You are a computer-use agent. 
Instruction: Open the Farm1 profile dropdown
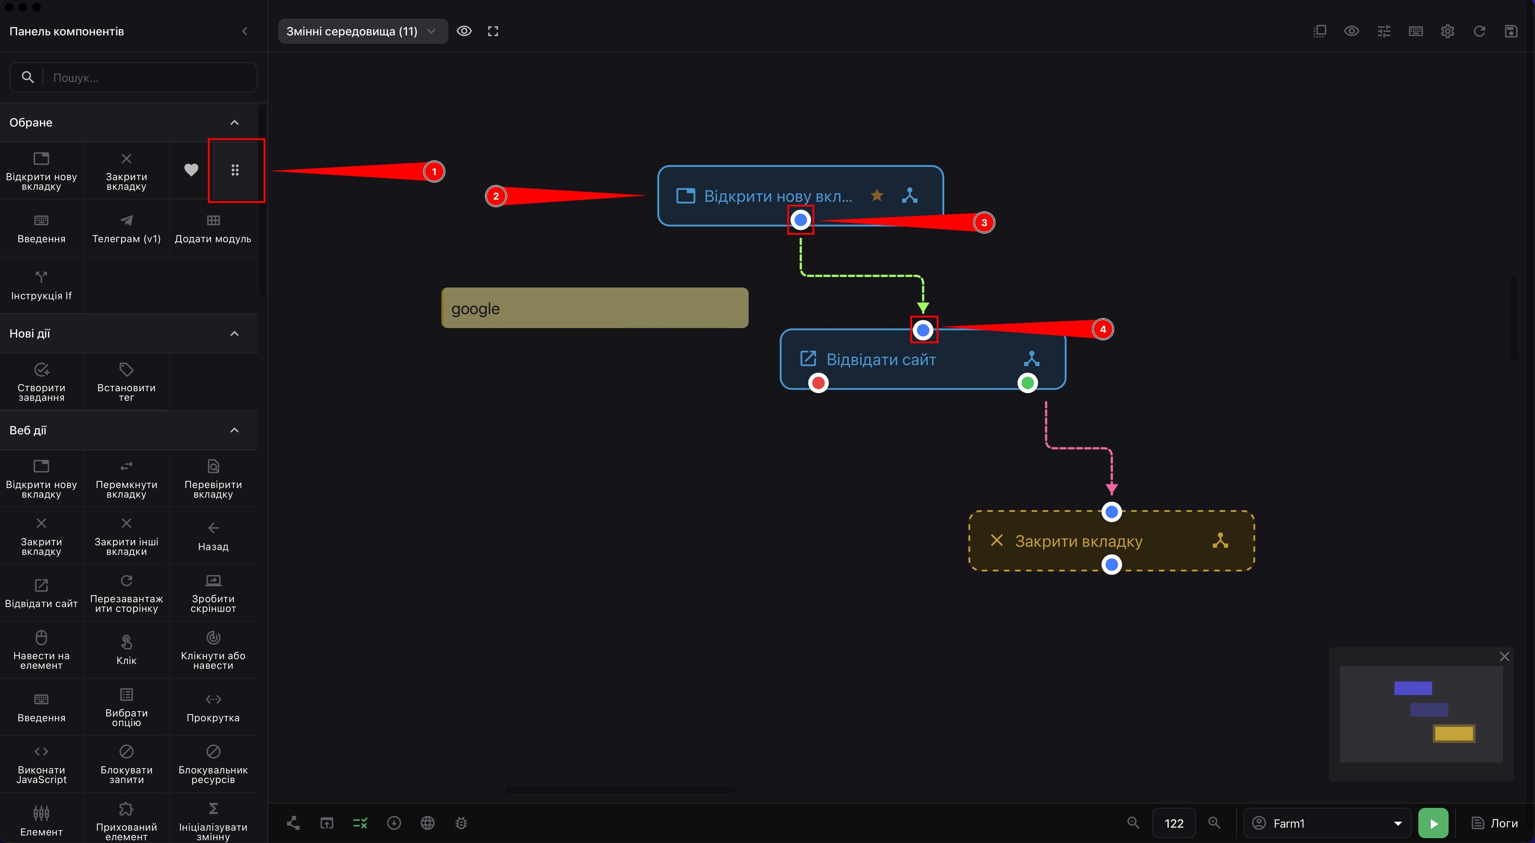(1327, 823)
